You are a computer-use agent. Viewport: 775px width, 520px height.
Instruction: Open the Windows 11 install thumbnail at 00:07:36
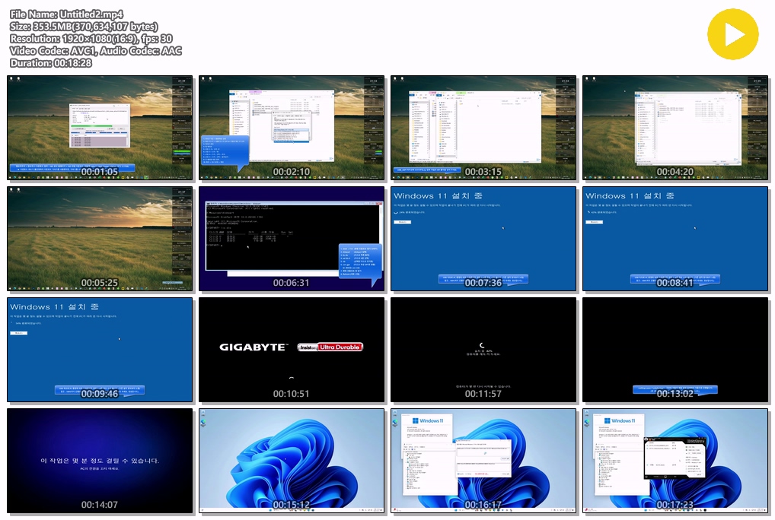click(x=483, y=239)
